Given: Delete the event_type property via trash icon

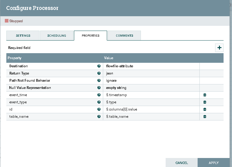Looking at the screenshot, I should coord(205,102).
